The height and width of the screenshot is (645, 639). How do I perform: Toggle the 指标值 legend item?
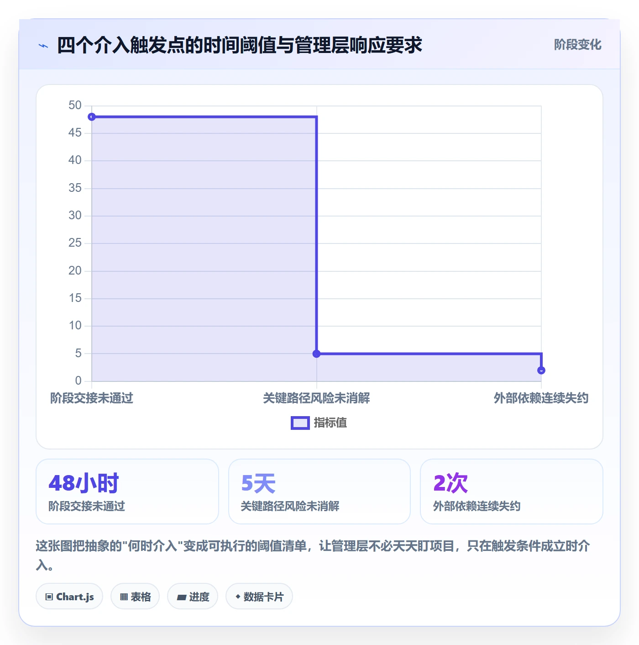coord(319,423)
